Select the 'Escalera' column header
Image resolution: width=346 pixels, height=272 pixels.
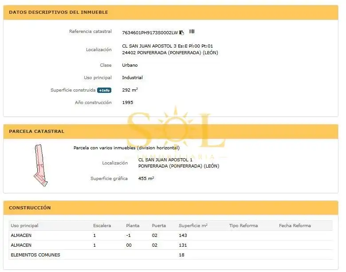coord(102,226)
